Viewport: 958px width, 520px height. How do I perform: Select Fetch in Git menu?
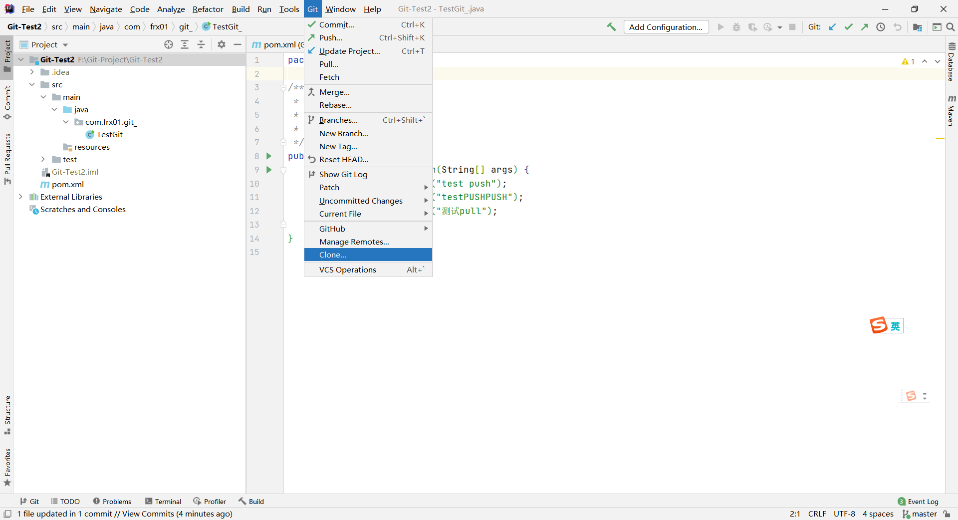pyautogui.click(x=368, y=77)
